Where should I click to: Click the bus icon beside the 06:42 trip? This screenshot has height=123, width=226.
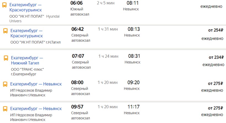point(6,31)
